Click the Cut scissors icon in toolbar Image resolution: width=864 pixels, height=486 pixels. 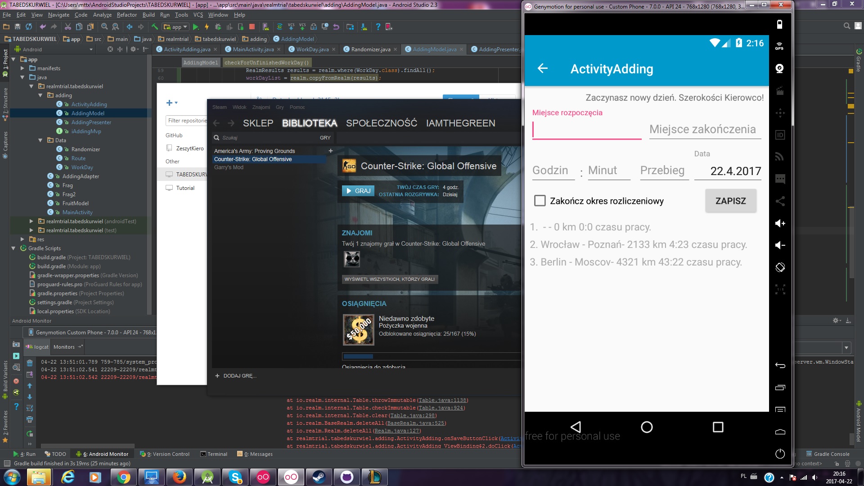click(x=68, y=27)
